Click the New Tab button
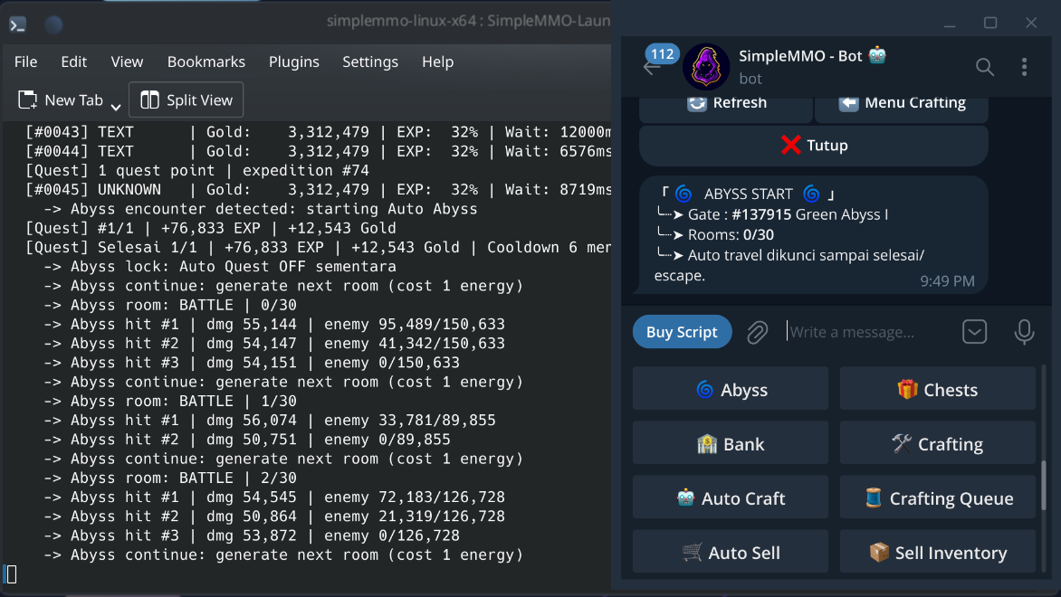Screen dimensions: 1061x597 point(61,100)
